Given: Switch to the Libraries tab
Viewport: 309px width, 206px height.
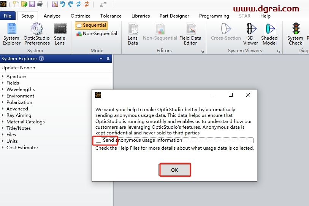Looking at the screenshot, I should click(141, 16).
